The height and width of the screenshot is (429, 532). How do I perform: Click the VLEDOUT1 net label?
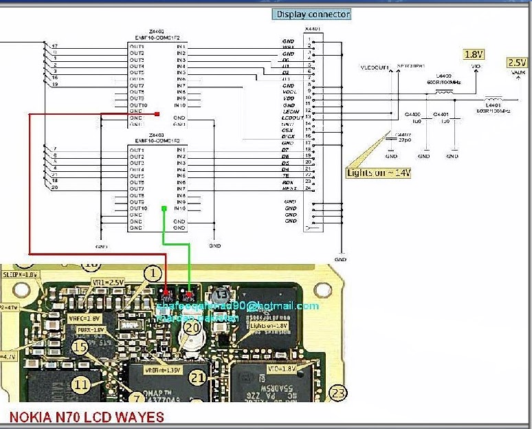[375, 67]
